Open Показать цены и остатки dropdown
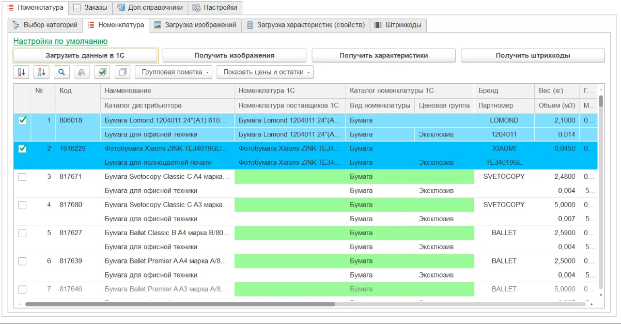The height and width of the screenshot is (324, 621). 265,72
